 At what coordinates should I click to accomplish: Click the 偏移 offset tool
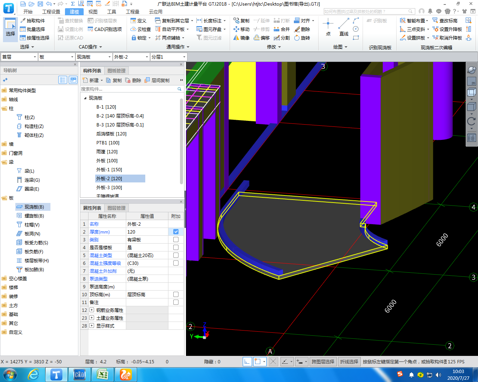coord(262,38)
